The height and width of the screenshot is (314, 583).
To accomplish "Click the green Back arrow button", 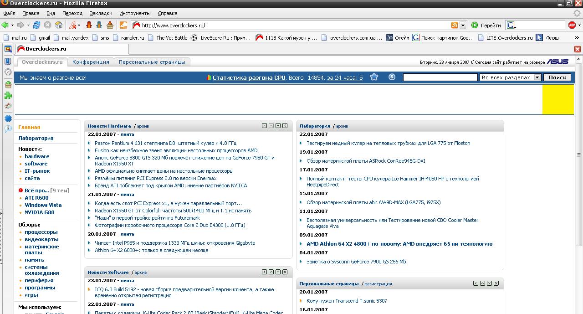I will click(x=5, y=25).
